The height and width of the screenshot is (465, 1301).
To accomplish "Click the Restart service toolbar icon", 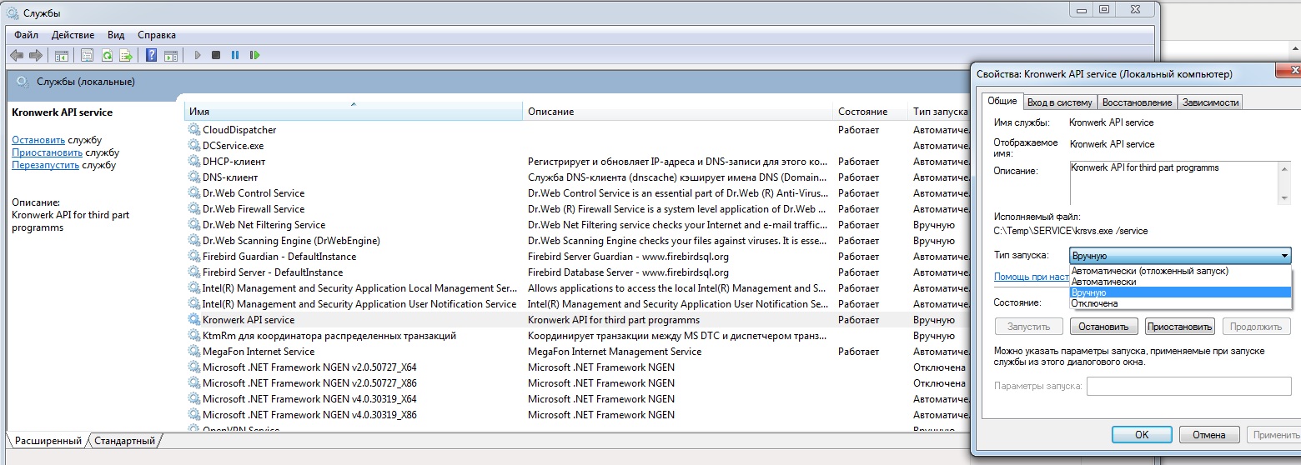I will tap(254, 55).
